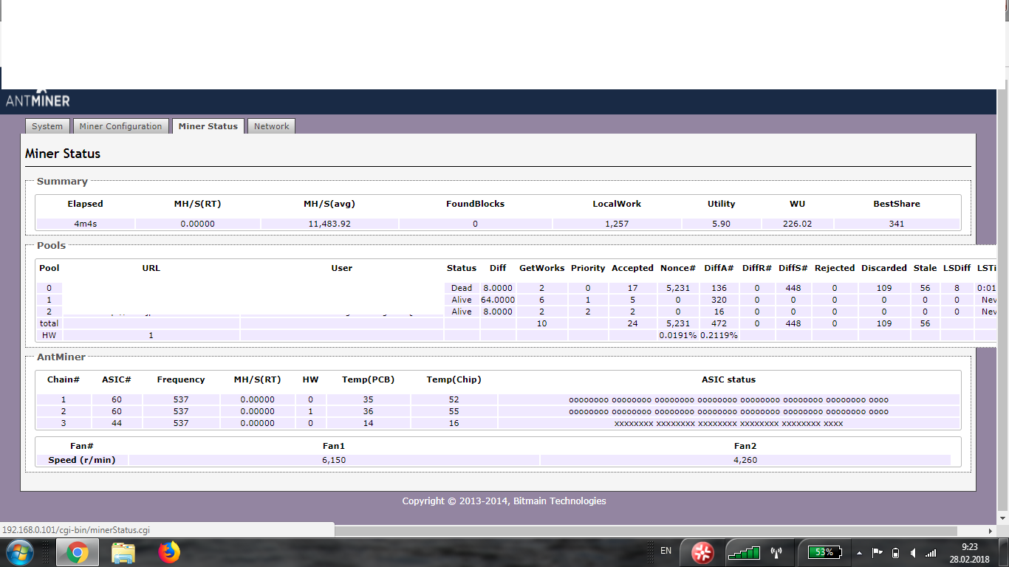Image resolution: width=1009 pixels, height=567 pixels.
Task: Click chain 3 ASIC count 44
Action: point(116,423)
